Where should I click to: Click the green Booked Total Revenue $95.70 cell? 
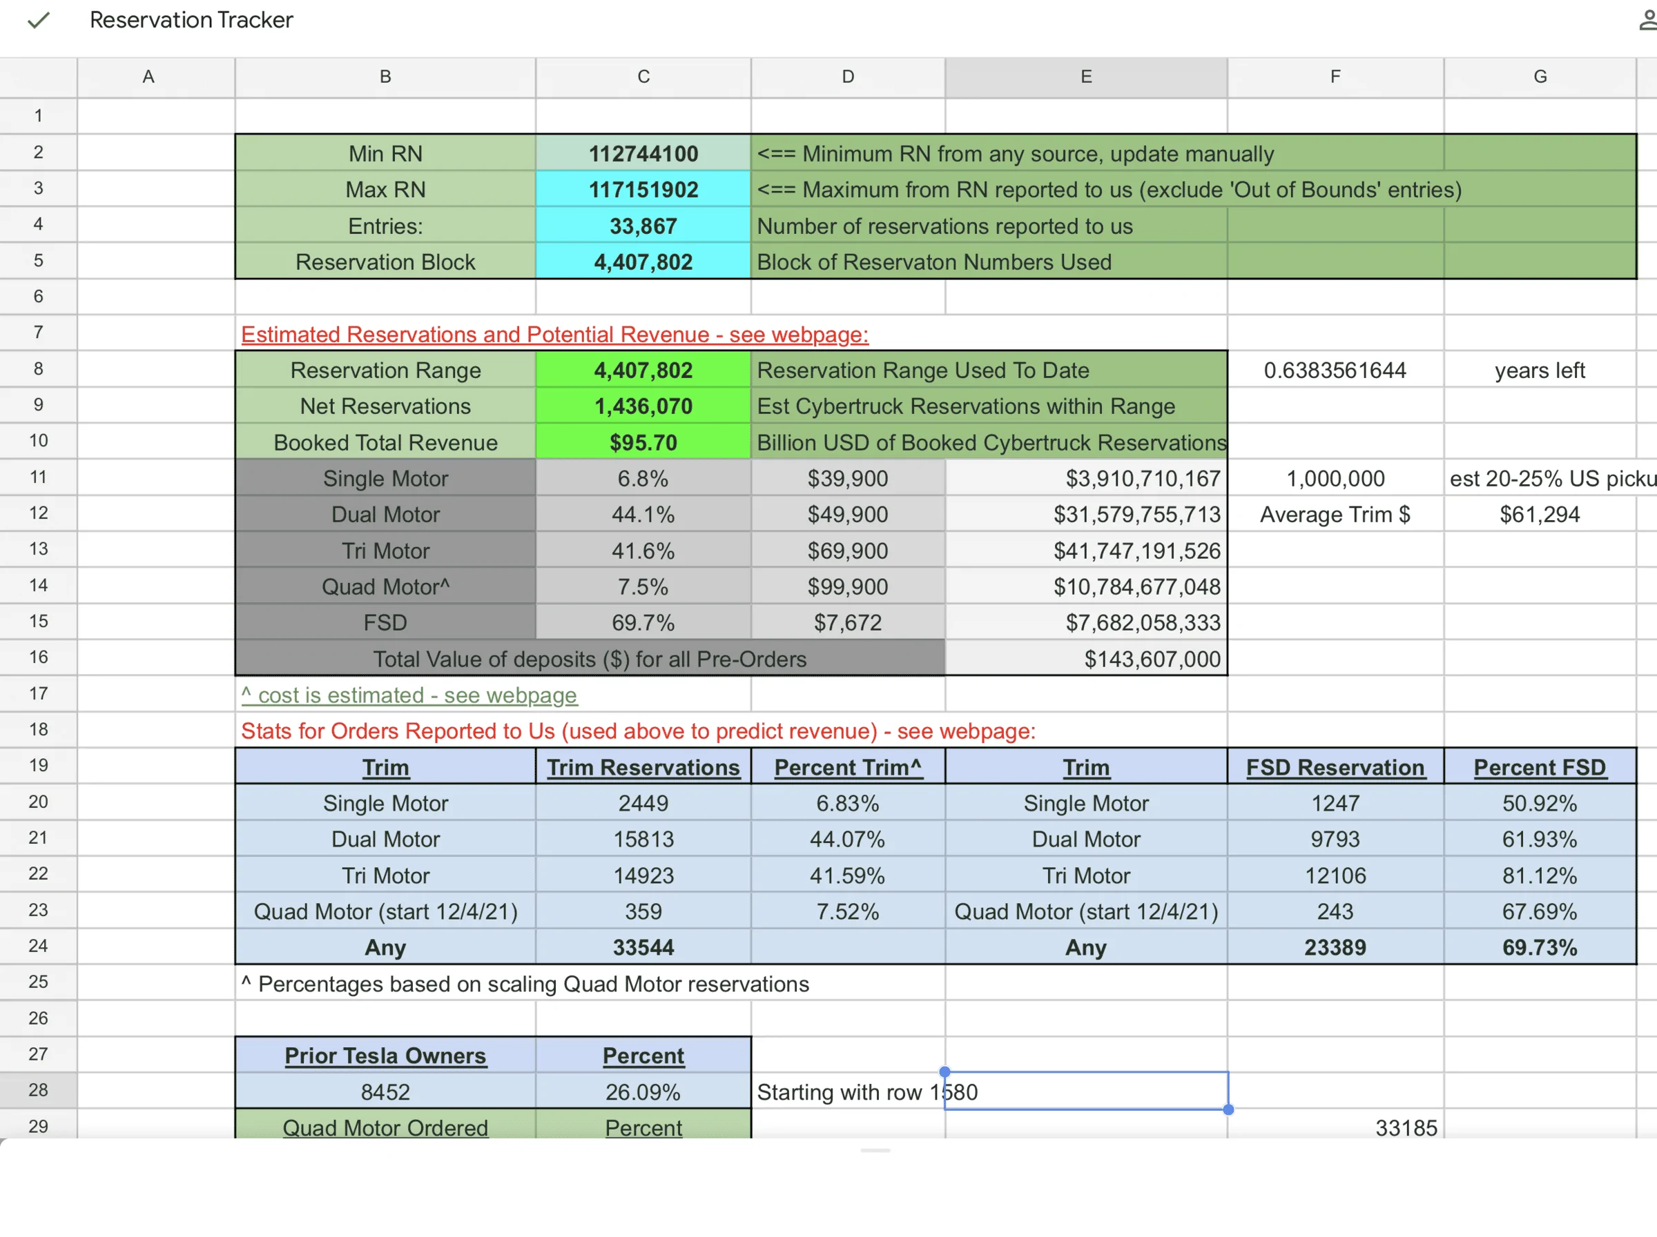click(643, 442)
